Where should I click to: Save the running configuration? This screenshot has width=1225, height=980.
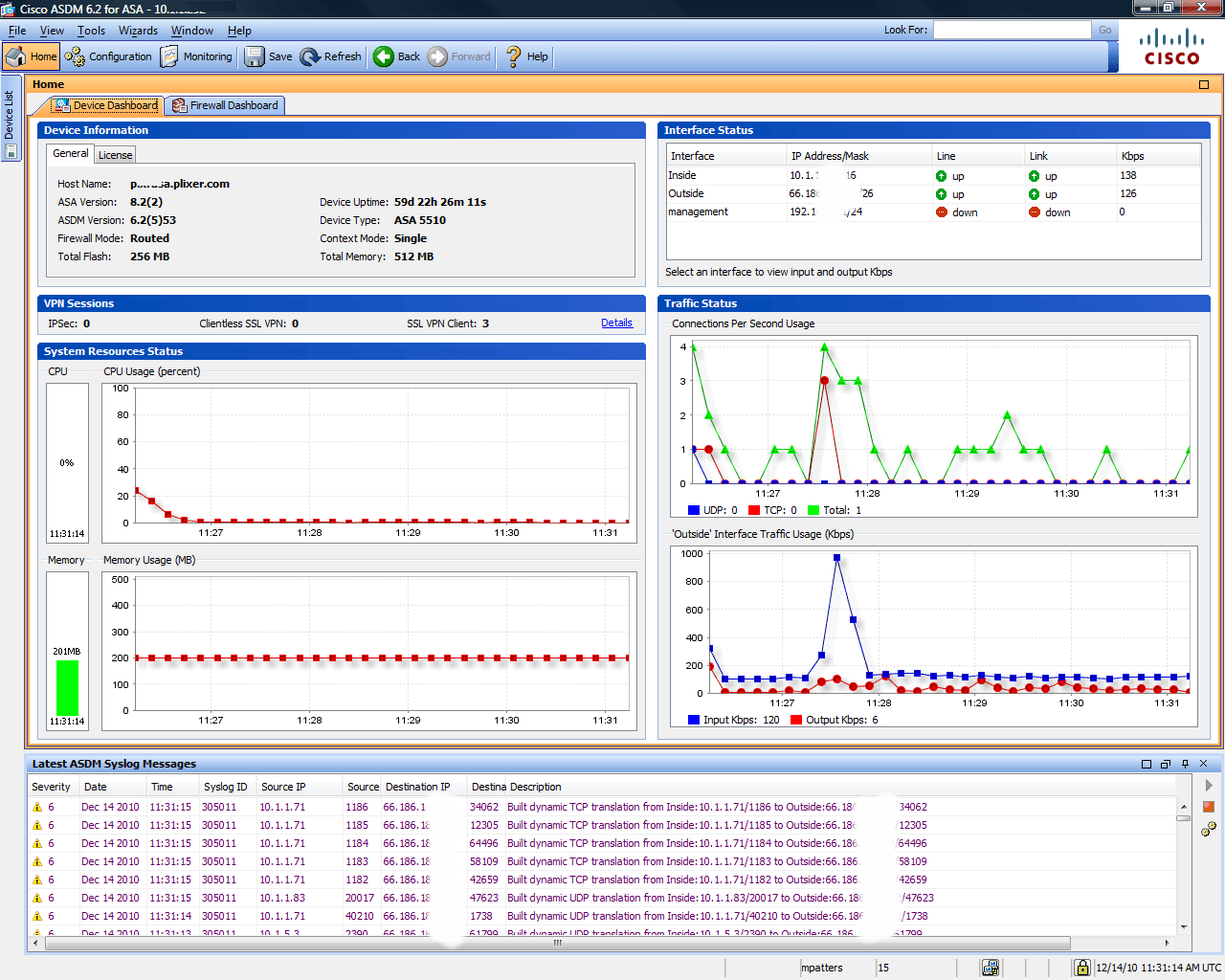tap(268, 56)
